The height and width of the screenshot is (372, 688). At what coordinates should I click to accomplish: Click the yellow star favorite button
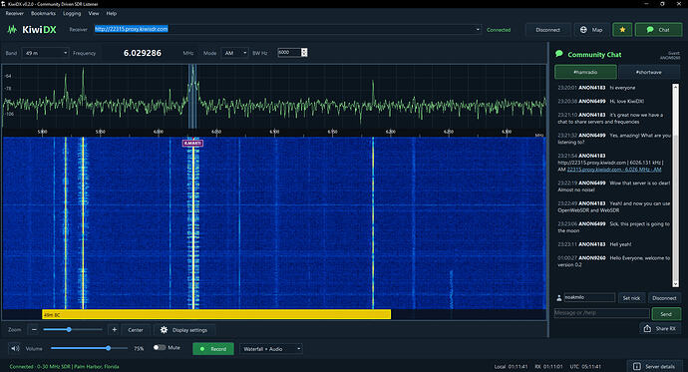[x=622, y=30]
